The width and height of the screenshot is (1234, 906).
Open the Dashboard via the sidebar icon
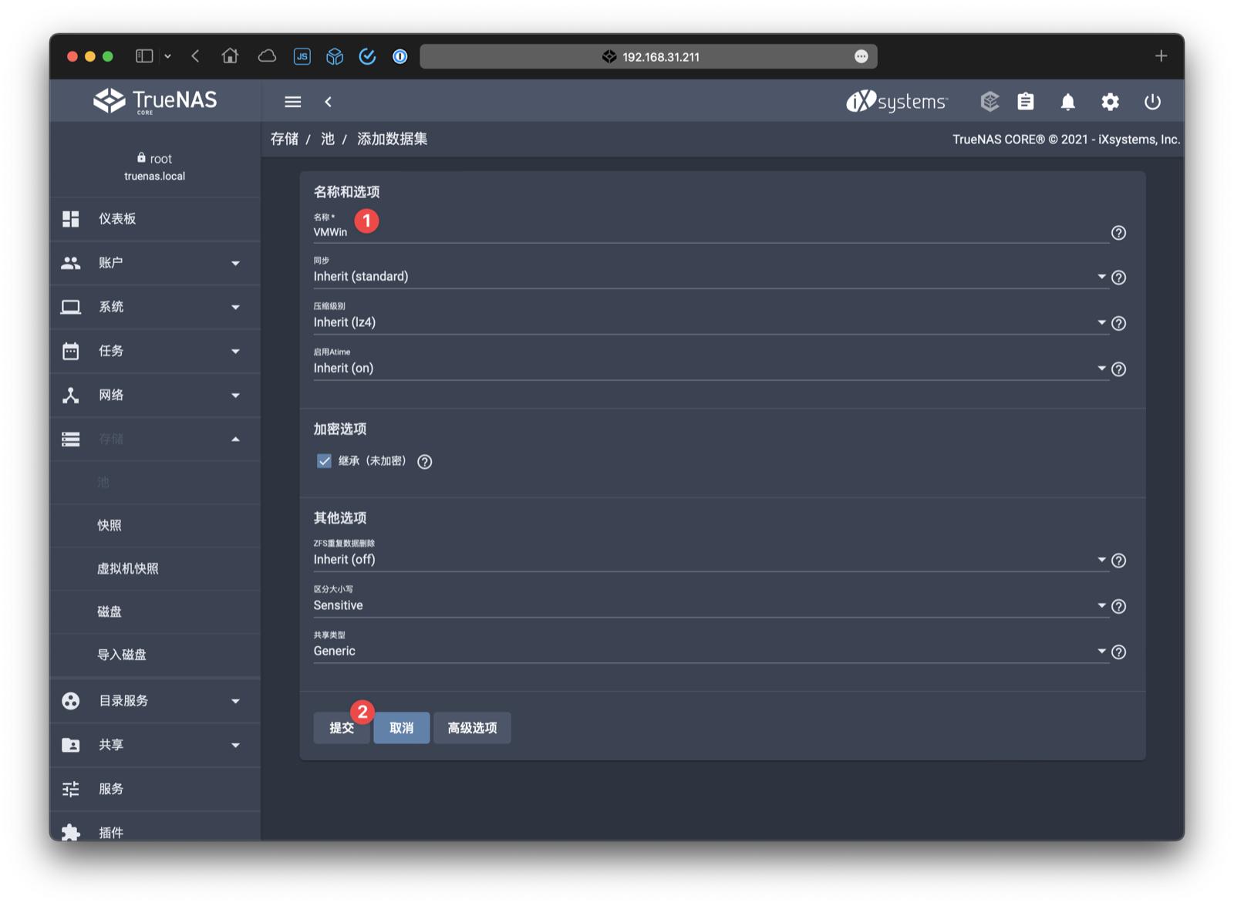[70, 219]
